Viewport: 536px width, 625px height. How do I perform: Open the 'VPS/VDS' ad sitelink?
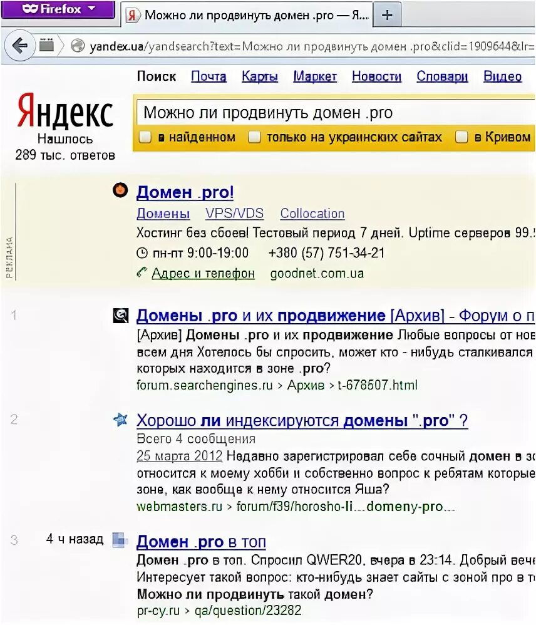click(234, 214)
